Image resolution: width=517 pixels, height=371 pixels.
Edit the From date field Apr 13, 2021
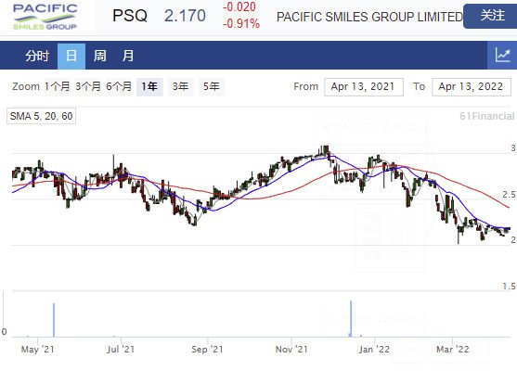[x=364, y=87]
